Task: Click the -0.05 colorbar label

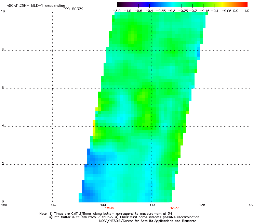Action: coord(226,11)
